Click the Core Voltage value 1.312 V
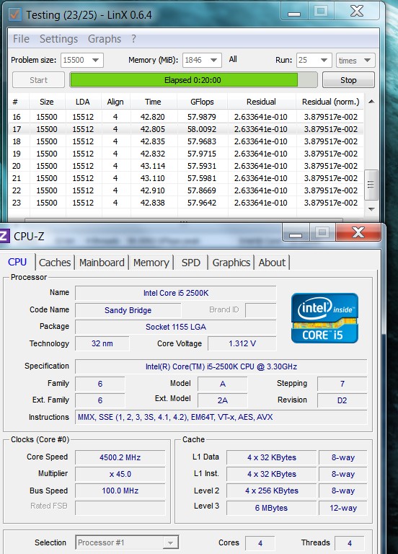Image resolution: width=398 pixels, height=554 pixels. 242,343
